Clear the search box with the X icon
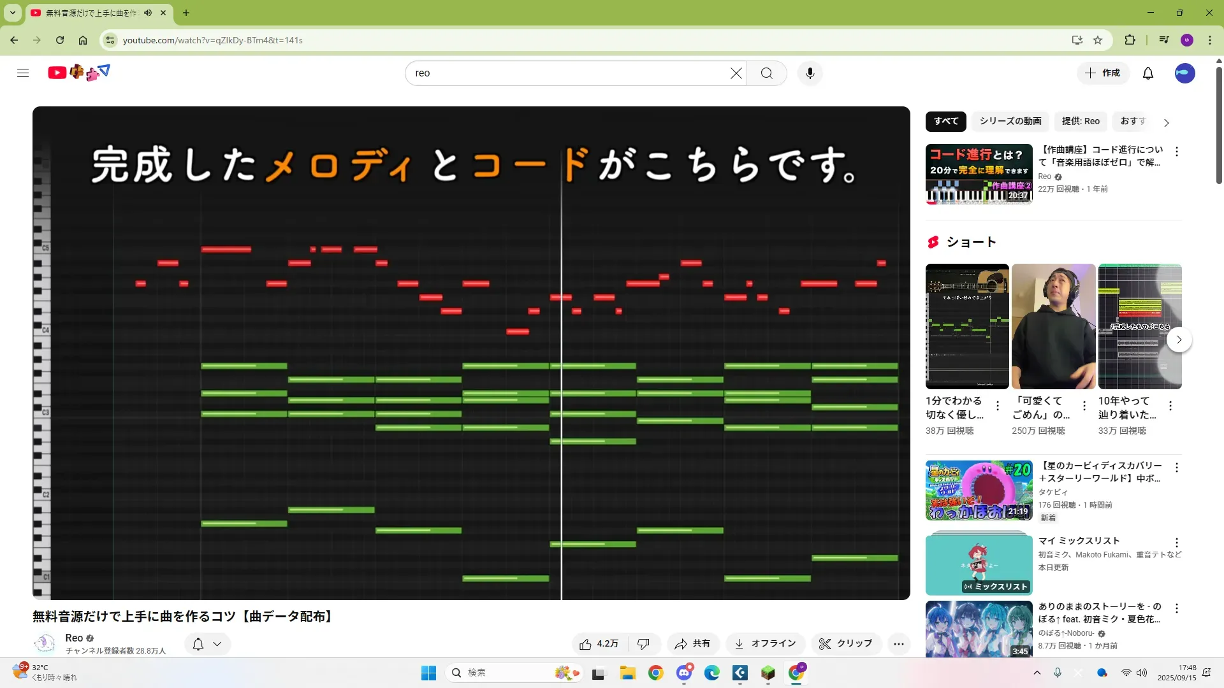The image size is (1224, 688). click(x=736, y=73)
